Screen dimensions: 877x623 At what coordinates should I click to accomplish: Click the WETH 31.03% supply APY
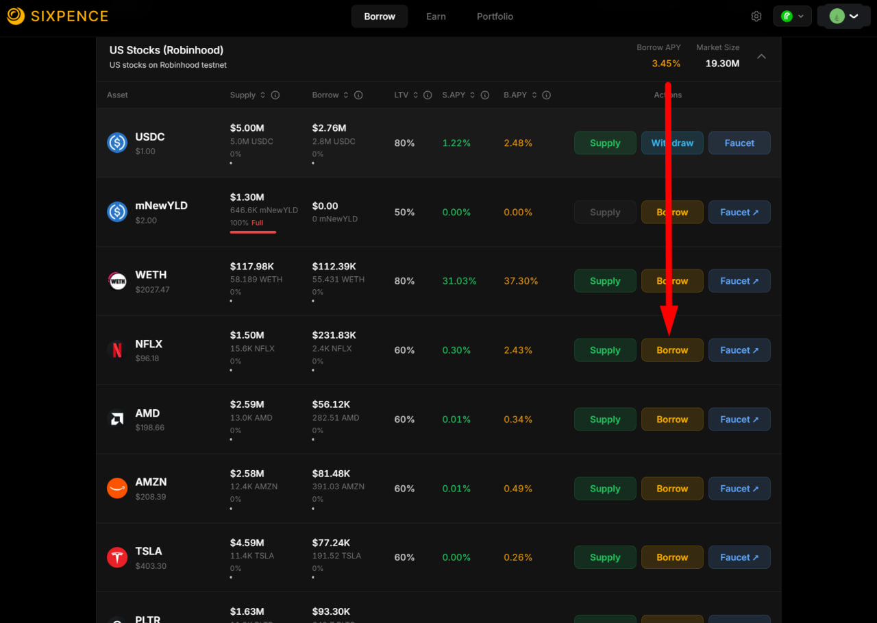pos(459,281)
